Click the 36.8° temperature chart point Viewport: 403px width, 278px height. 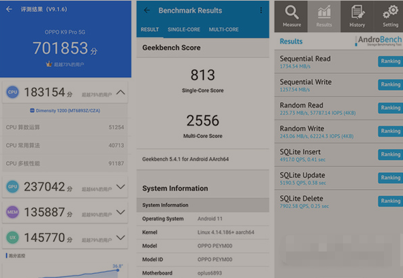(x=118, y=270)
